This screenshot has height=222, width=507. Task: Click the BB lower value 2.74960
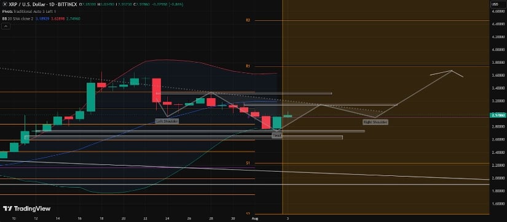[73, 19]
